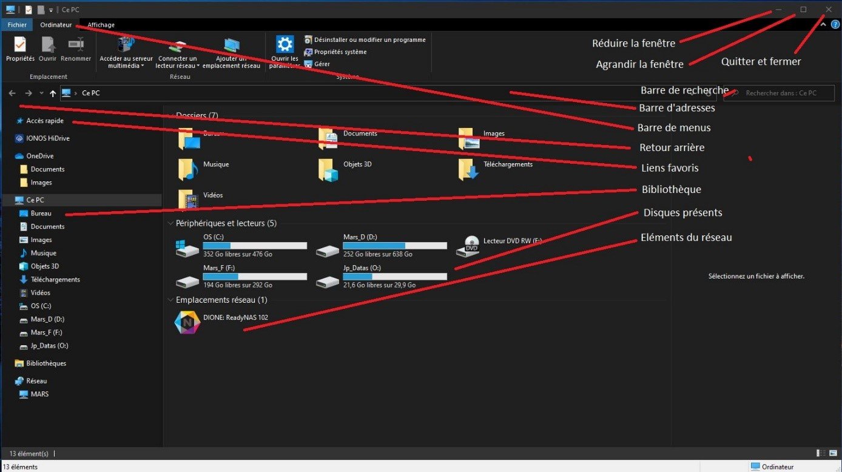The image size is (842, 472).
Task: Click Désinstaller ou modifier un programme
Action: (x=365, y=39)
